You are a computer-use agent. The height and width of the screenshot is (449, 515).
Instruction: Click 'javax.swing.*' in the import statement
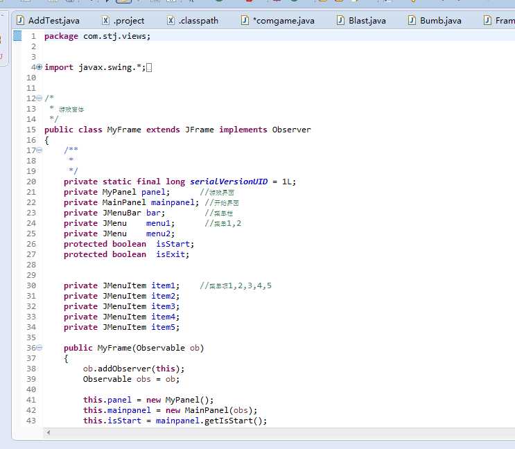(x=110, y=67)
